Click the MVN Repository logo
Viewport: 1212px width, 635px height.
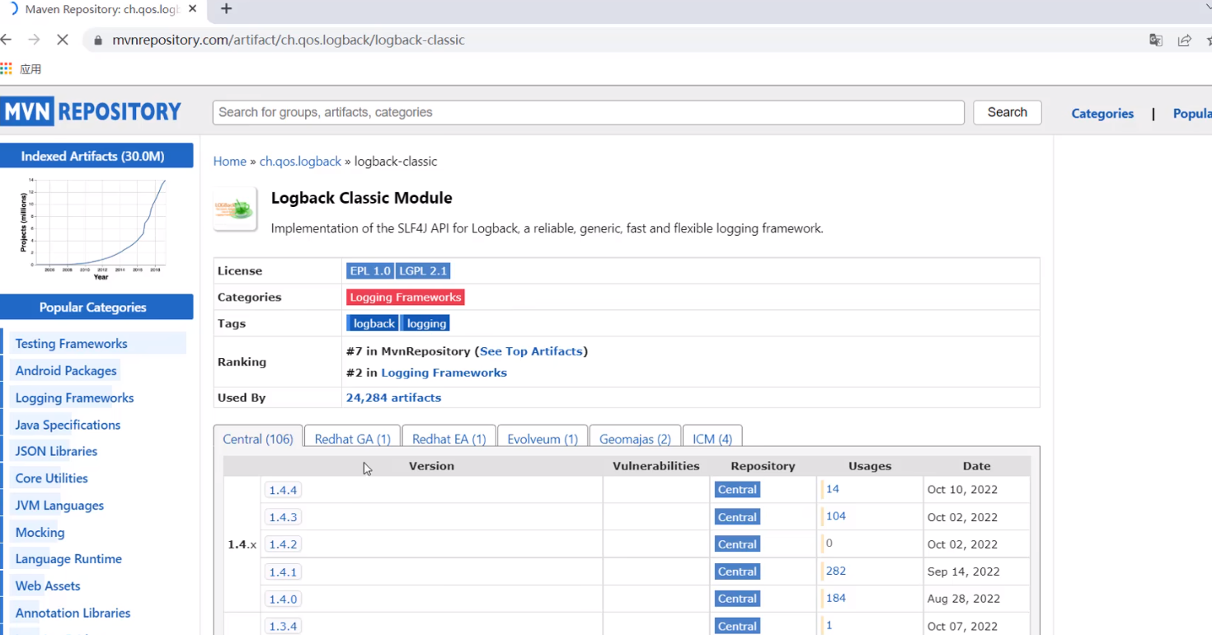92,111
